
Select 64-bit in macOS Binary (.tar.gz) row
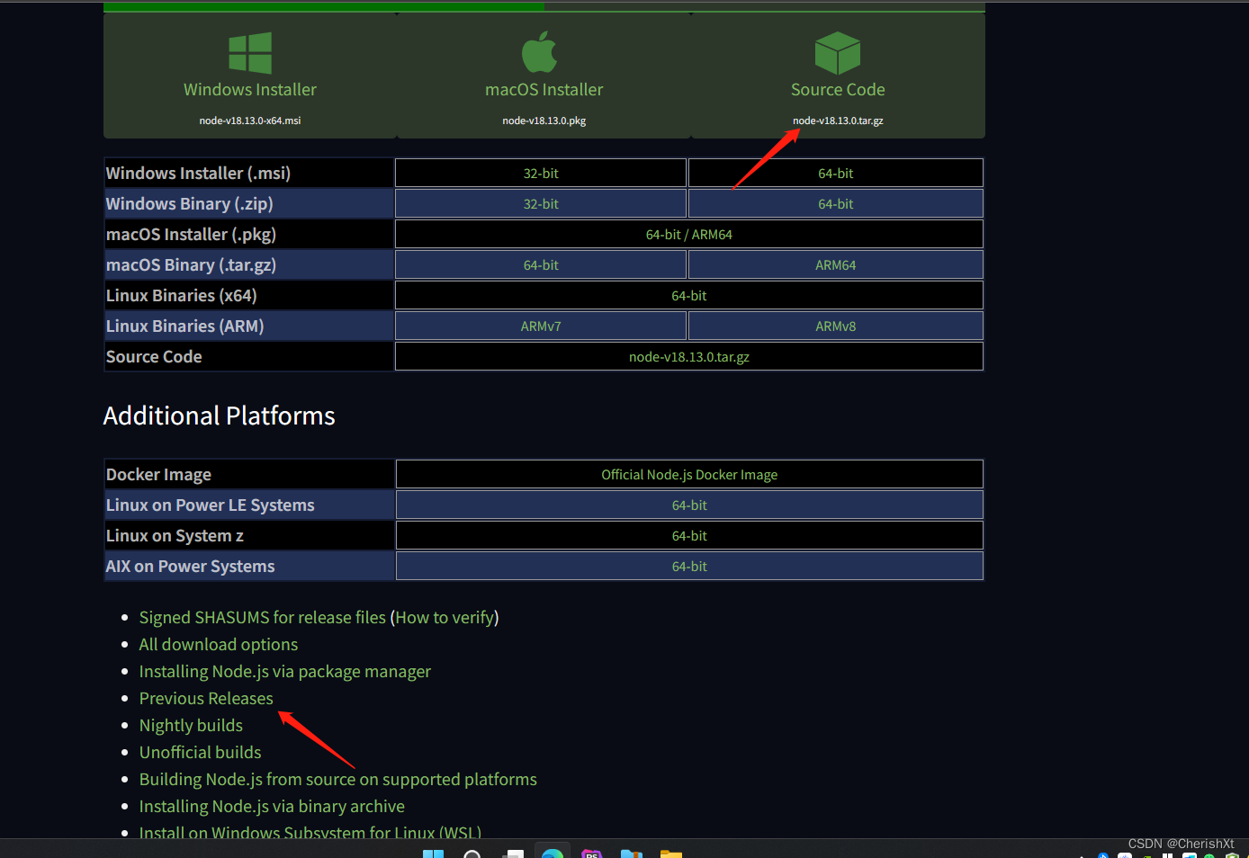pos(541,264)
